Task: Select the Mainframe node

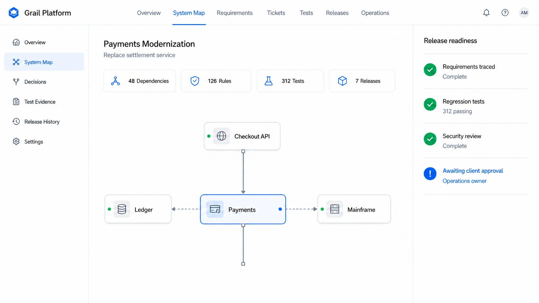Action: 354,209
